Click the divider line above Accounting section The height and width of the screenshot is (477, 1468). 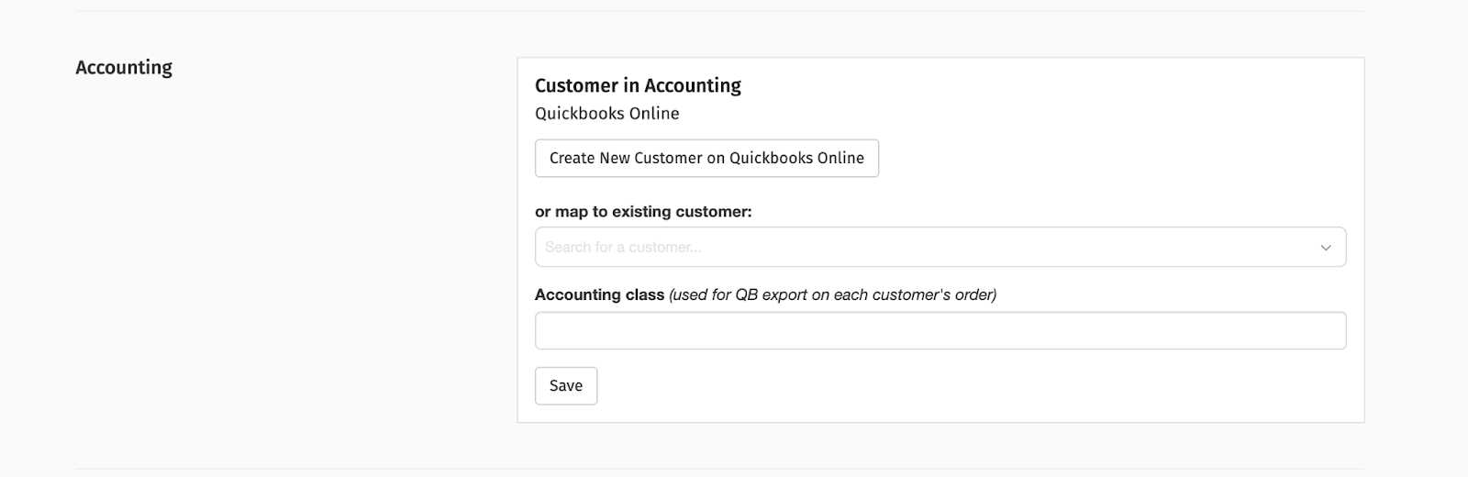tap(720, 11)
